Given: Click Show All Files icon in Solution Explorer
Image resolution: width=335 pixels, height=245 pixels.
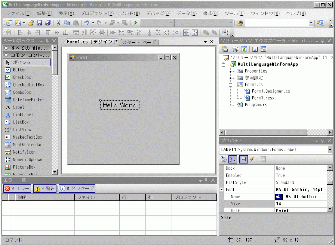Looking at the screenshot, I should click(236, 49).
